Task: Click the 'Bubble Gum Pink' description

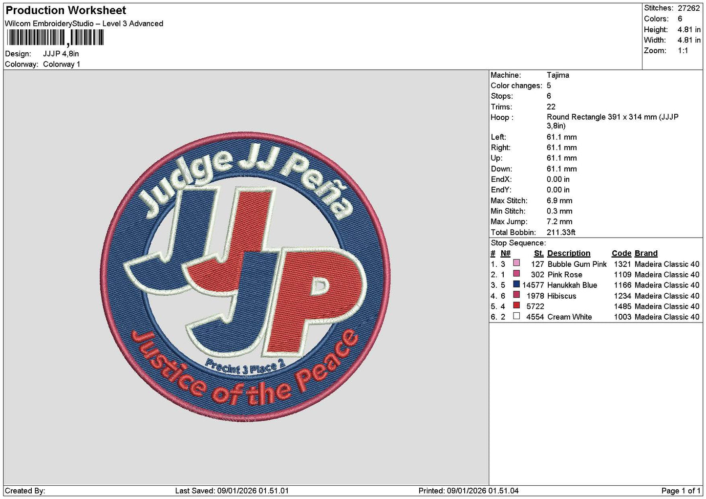Action: 577,264
